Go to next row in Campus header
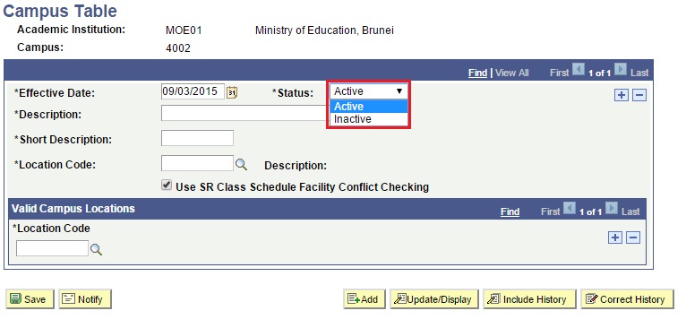This screenshot has height=328, width=686. click(620, 70)
